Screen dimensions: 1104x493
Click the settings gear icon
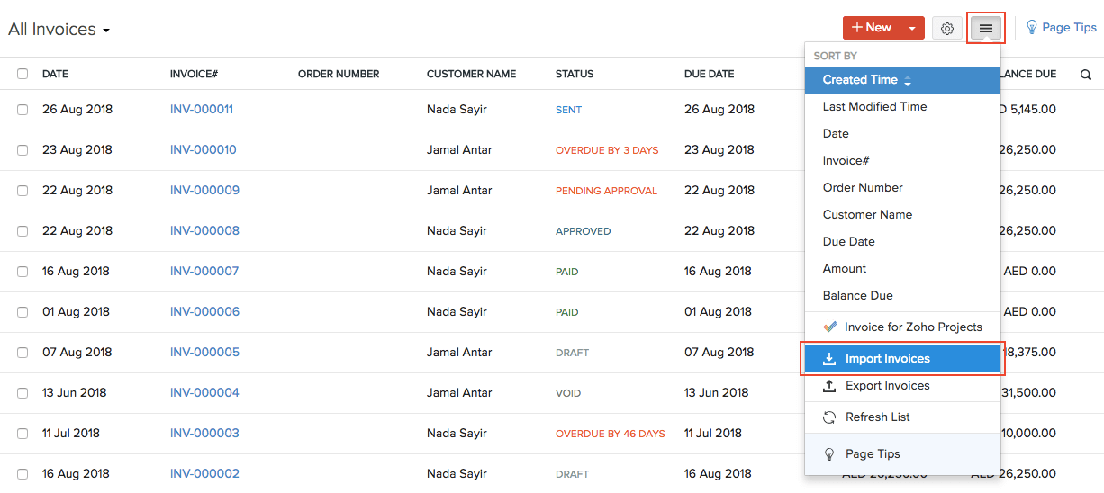pos(946,29)
